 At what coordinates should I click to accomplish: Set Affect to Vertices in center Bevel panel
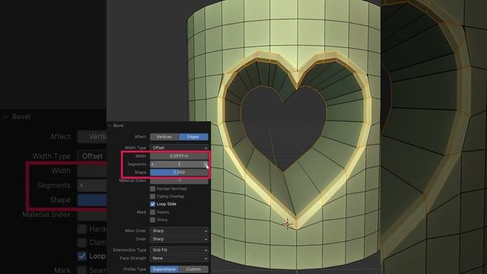pos(164,137)
